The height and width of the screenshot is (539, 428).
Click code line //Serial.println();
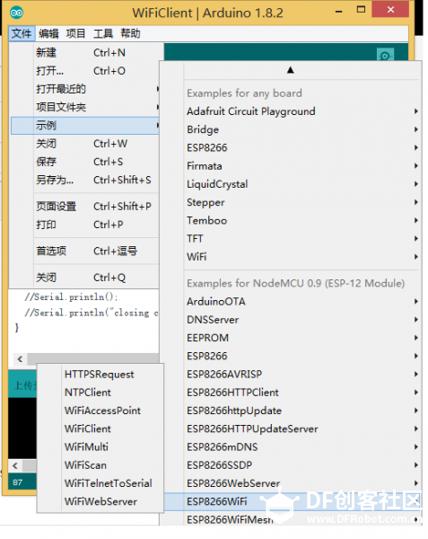pyautogui.click(x=72, y=297)
